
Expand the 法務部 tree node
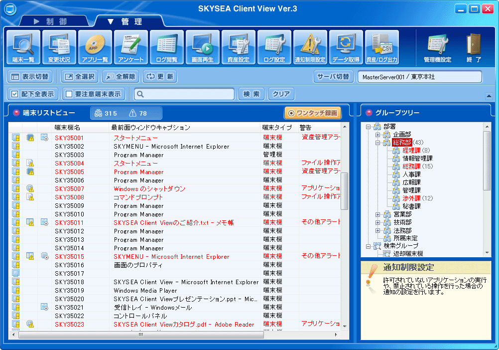tap(378, 230)
